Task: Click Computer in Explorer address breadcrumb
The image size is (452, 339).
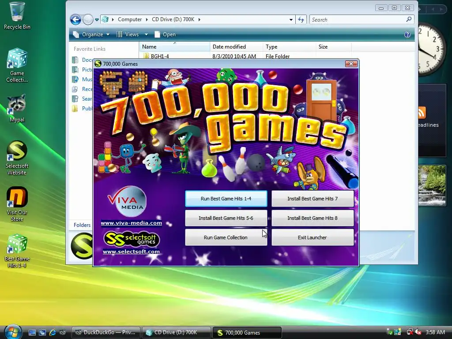Action: (130, 19)
